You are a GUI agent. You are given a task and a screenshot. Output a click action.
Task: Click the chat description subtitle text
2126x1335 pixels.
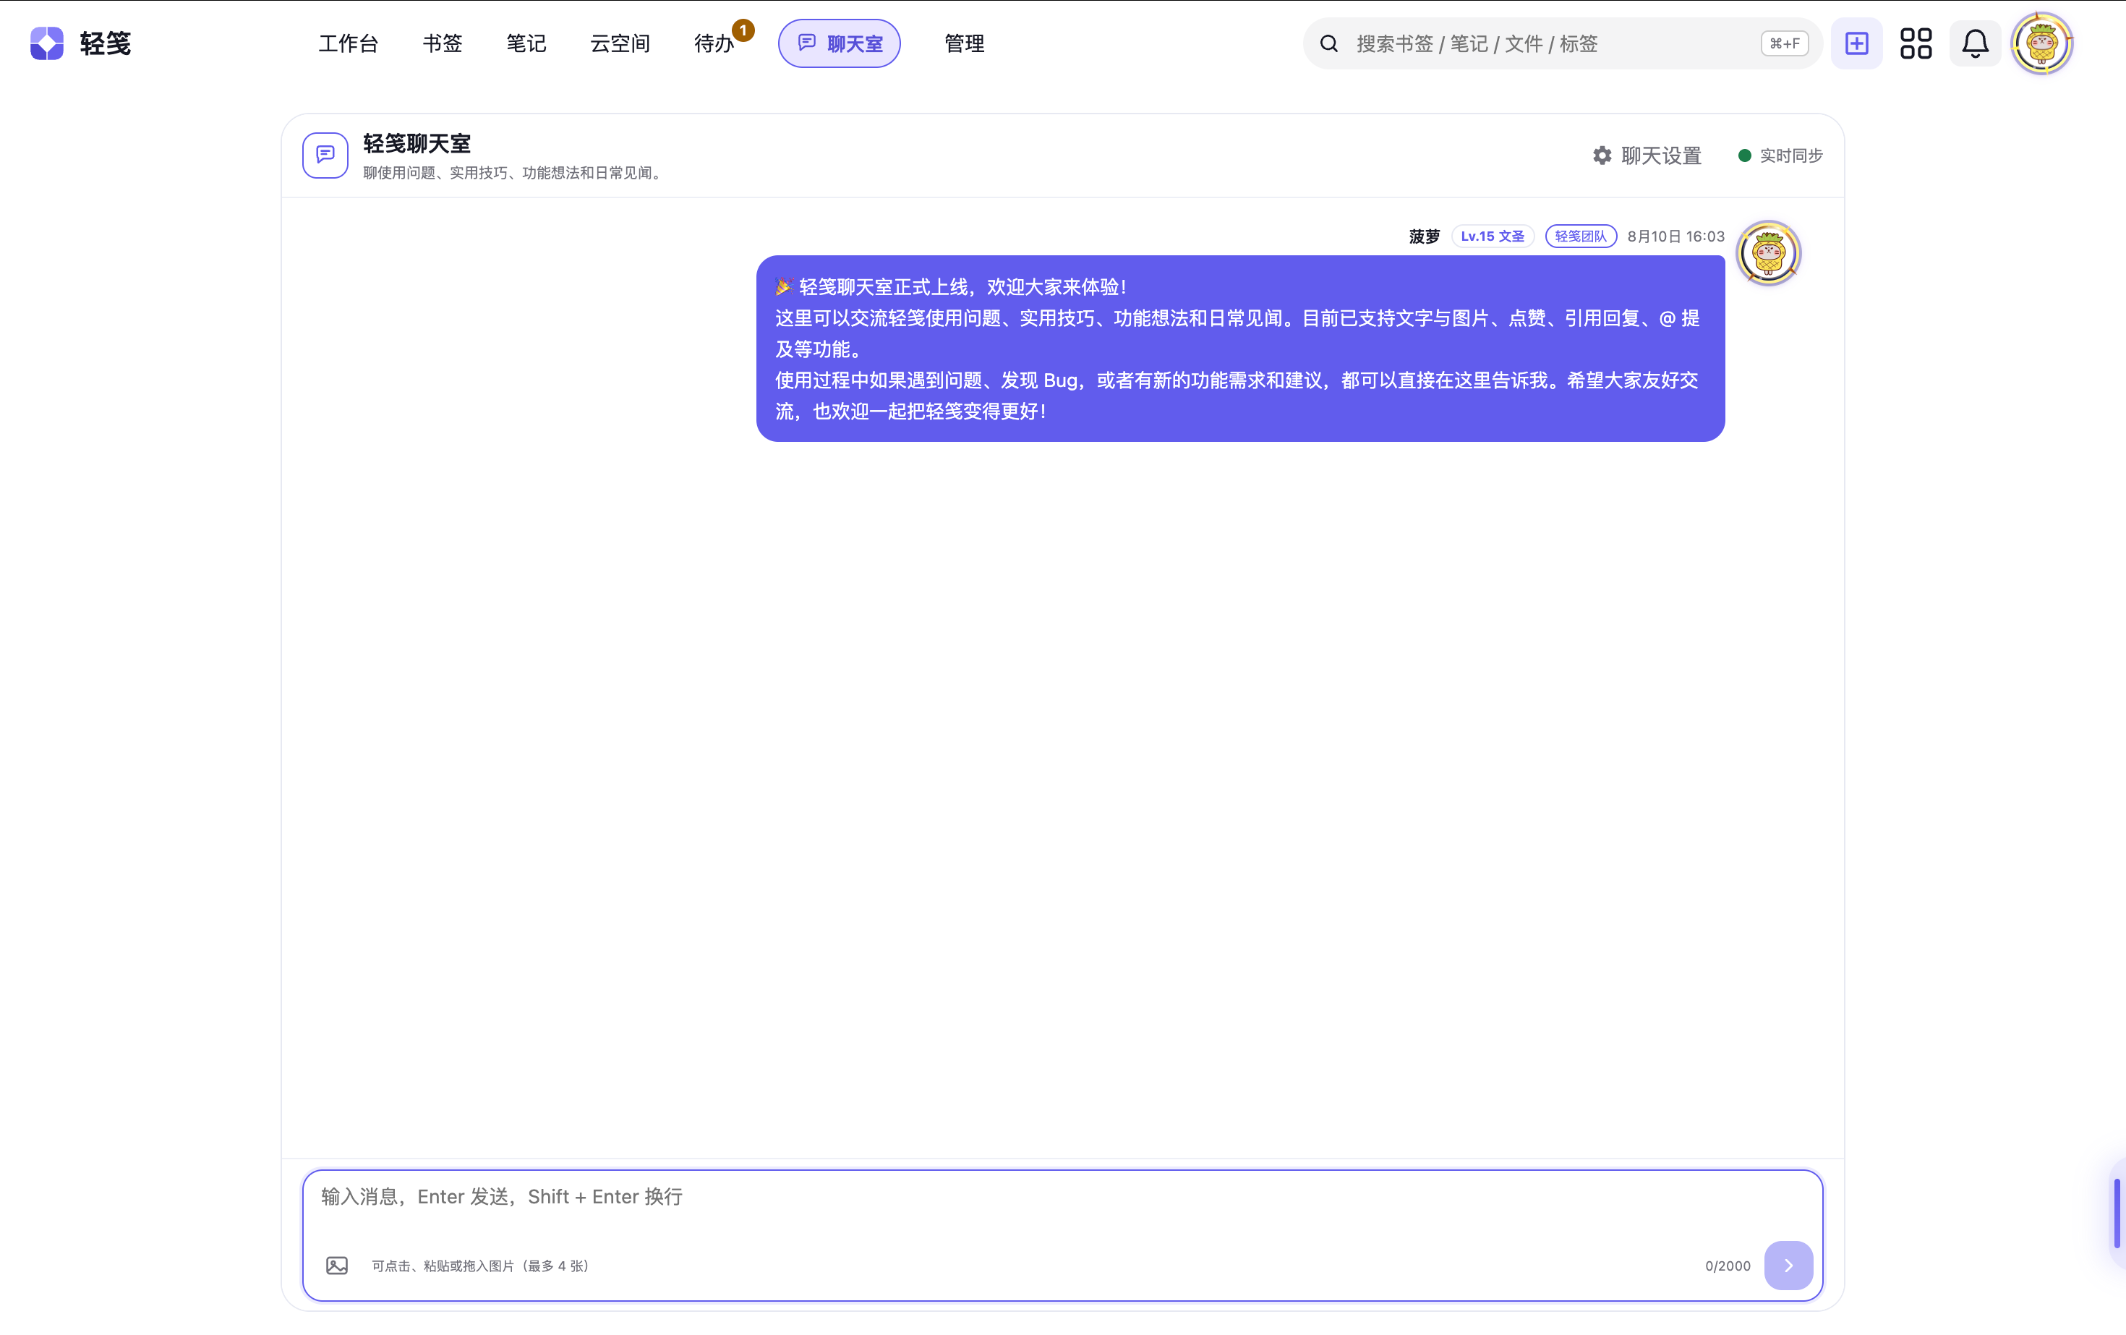point(514,173)
